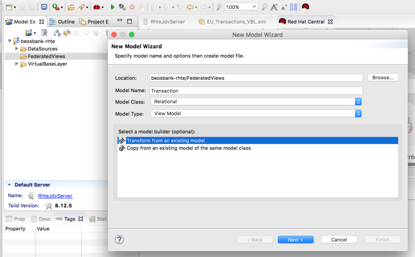This screenshot has width=415, height=257.
Task: Select the Red Hat Central tab
Action: coord(306,22)
